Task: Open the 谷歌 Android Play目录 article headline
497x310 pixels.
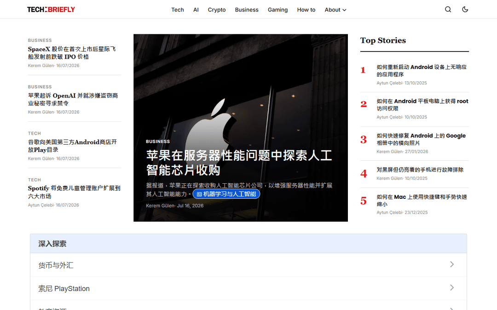Action: click(x=72, y=146)
